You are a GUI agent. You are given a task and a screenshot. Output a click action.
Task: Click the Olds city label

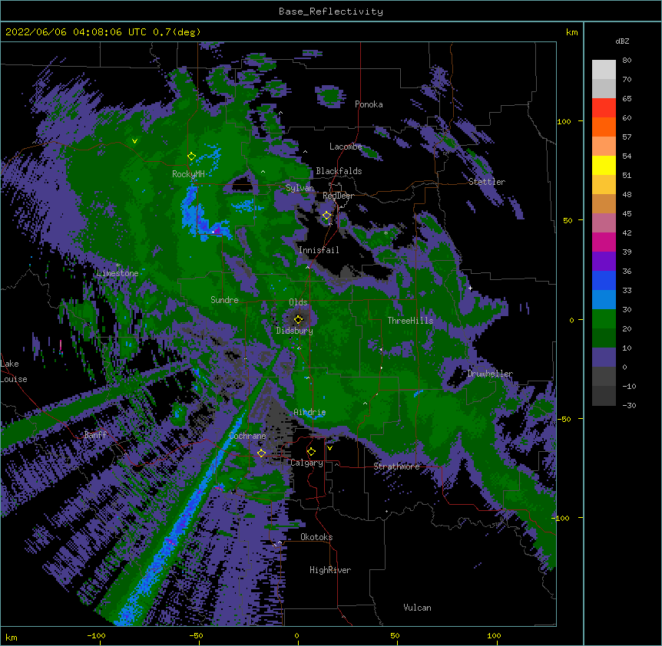[298, 302]
